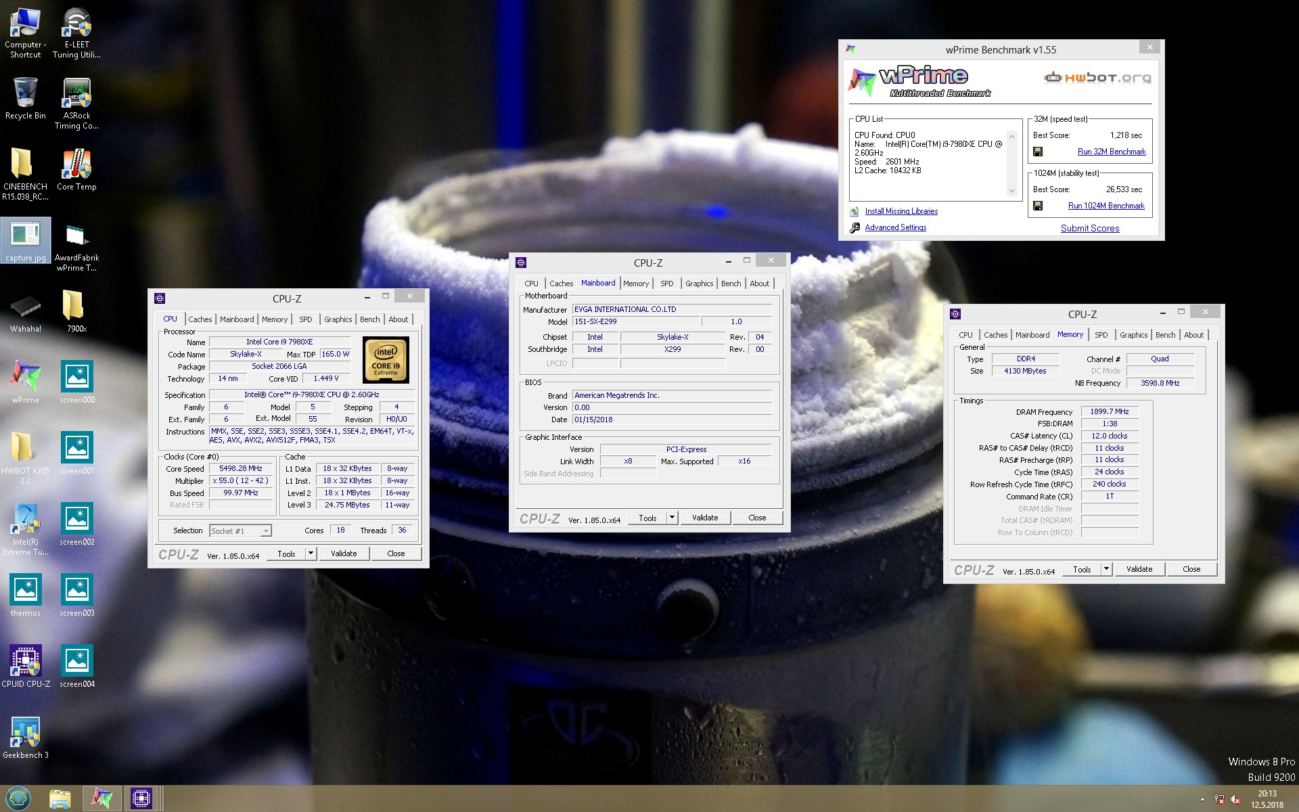Screen dimensions: 1299x812
Task: Open screen002 image file icon
Action: (x=76, y=524)
